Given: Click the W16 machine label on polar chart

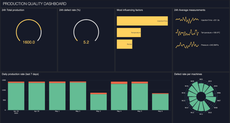Looking at the screenshot, I should [x=183, y=93].
